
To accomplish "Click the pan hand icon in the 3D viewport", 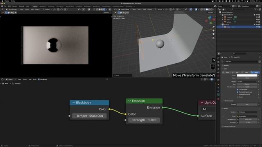I will 213,31.
